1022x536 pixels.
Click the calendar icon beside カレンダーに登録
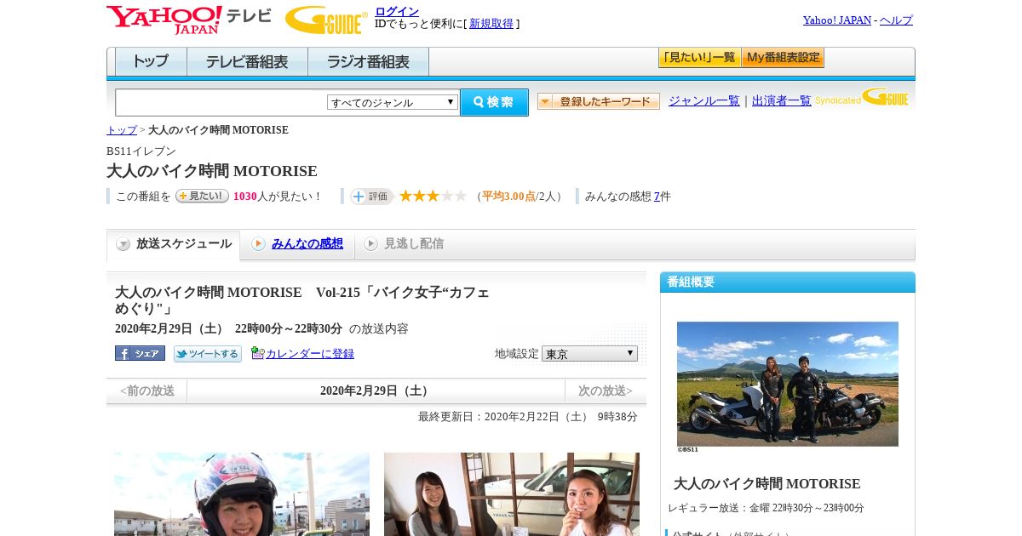click(257, 353)
